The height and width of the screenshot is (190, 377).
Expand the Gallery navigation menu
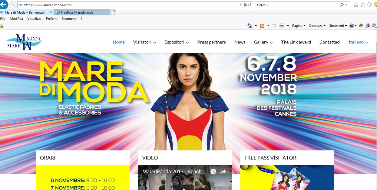[x=263, y=42]
